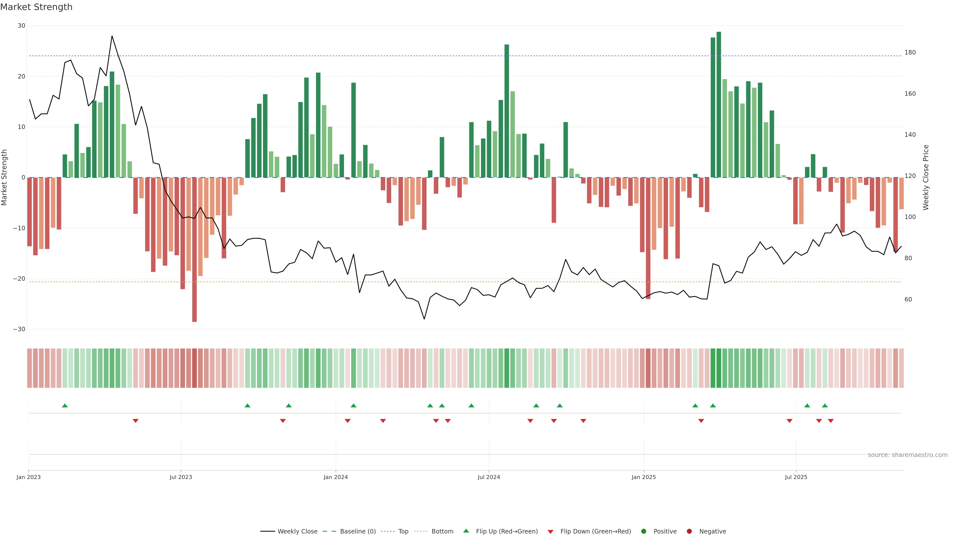Click the green Flip Up triangle legend icon

(x=466, y=531)
